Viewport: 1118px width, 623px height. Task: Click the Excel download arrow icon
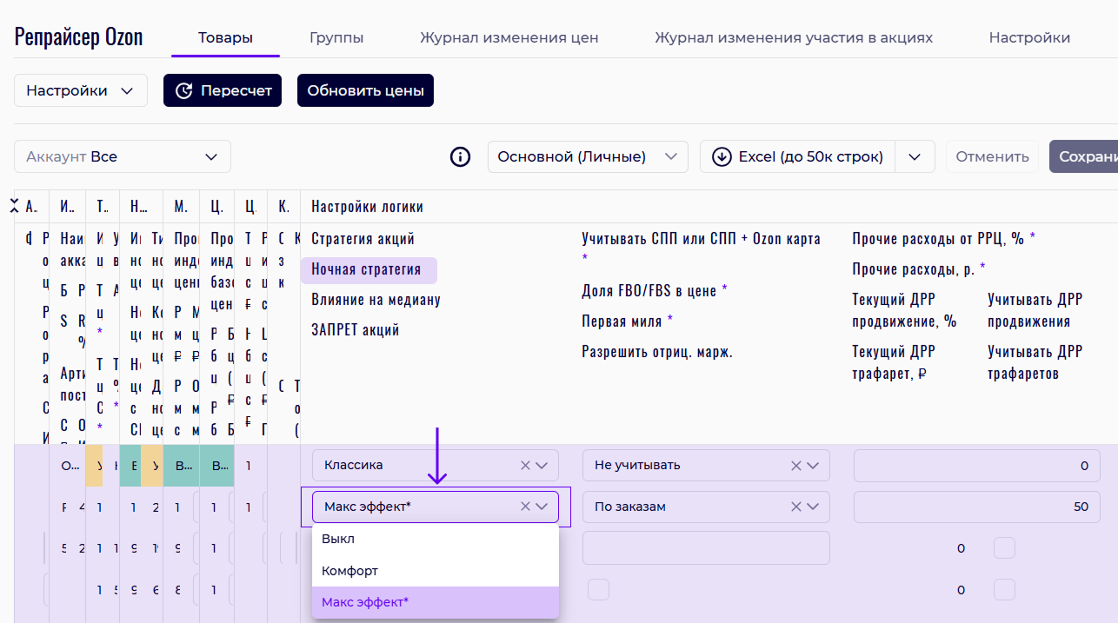pyautogui.click(x=722, y=157)
